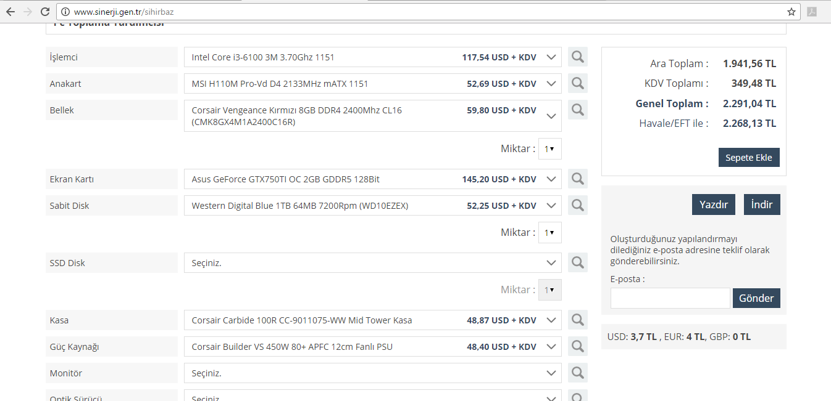Open search for the SSD Disk row

click(x=578, y=262)
